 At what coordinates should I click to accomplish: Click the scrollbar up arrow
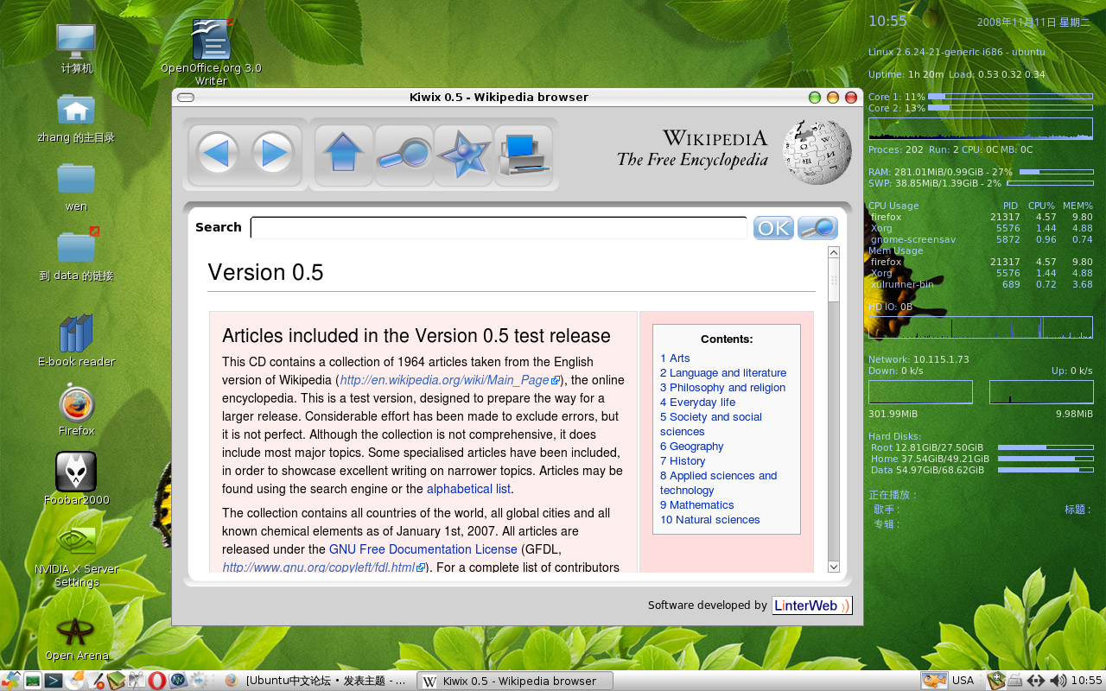coord(834,253)
